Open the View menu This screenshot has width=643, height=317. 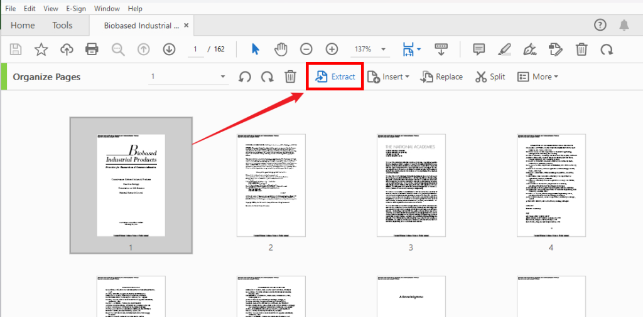(x=51, y=8)
